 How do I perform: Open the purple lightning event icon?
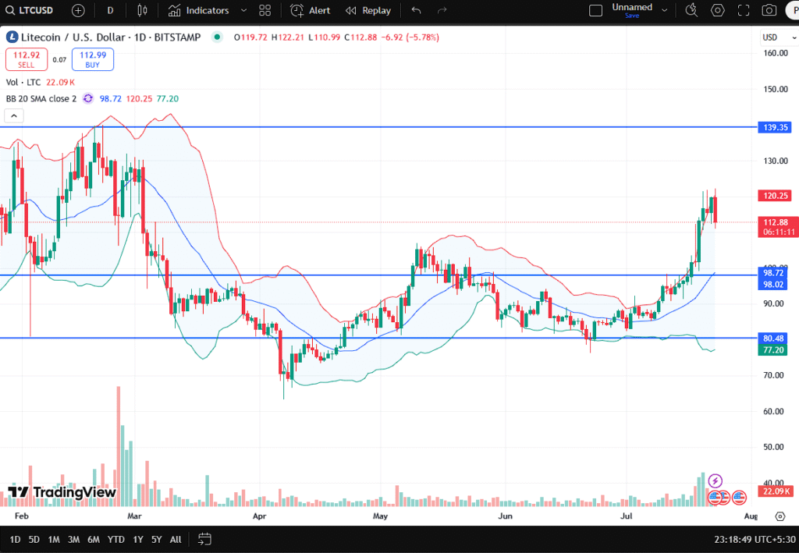click(715, 480)
